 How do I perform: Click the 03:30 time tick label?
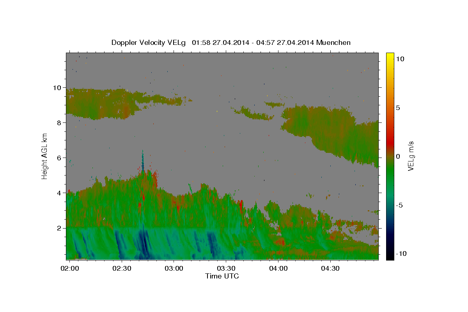[226, 269]
